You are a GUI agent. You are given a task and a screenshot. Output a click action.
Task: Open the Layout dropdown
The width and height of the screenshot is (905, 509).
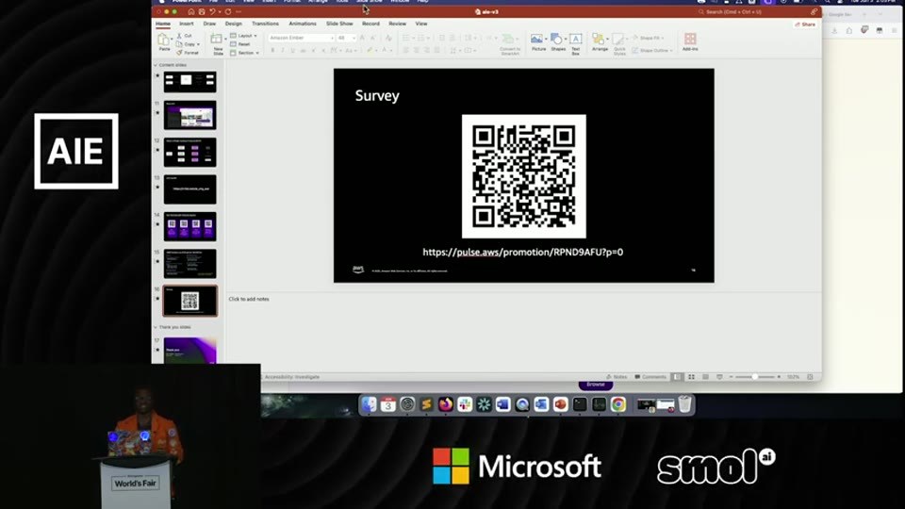243,36
